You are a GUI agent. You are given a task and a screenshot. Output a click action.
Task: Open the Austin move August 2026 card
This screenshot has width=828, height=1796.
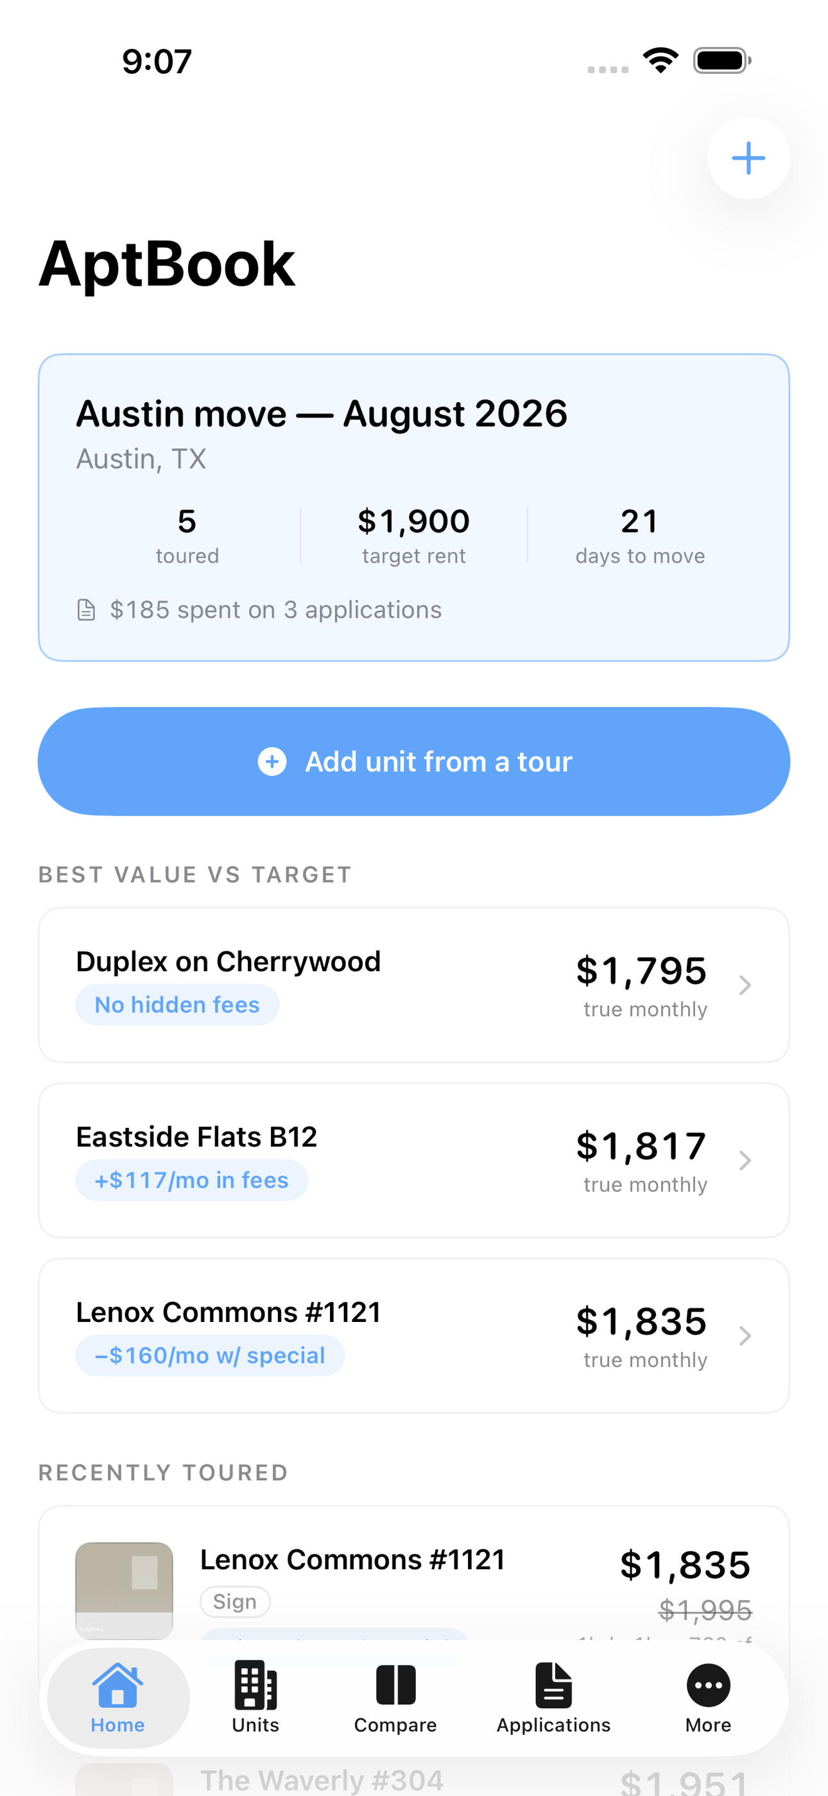(414, 507)
